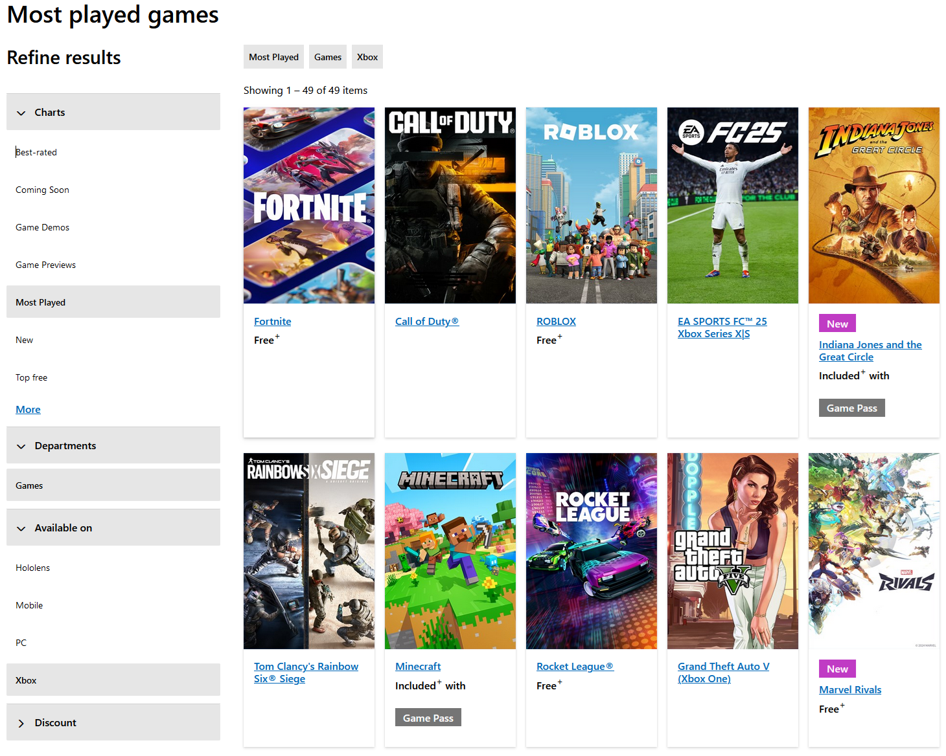Open the More charts link

(28, 409)
